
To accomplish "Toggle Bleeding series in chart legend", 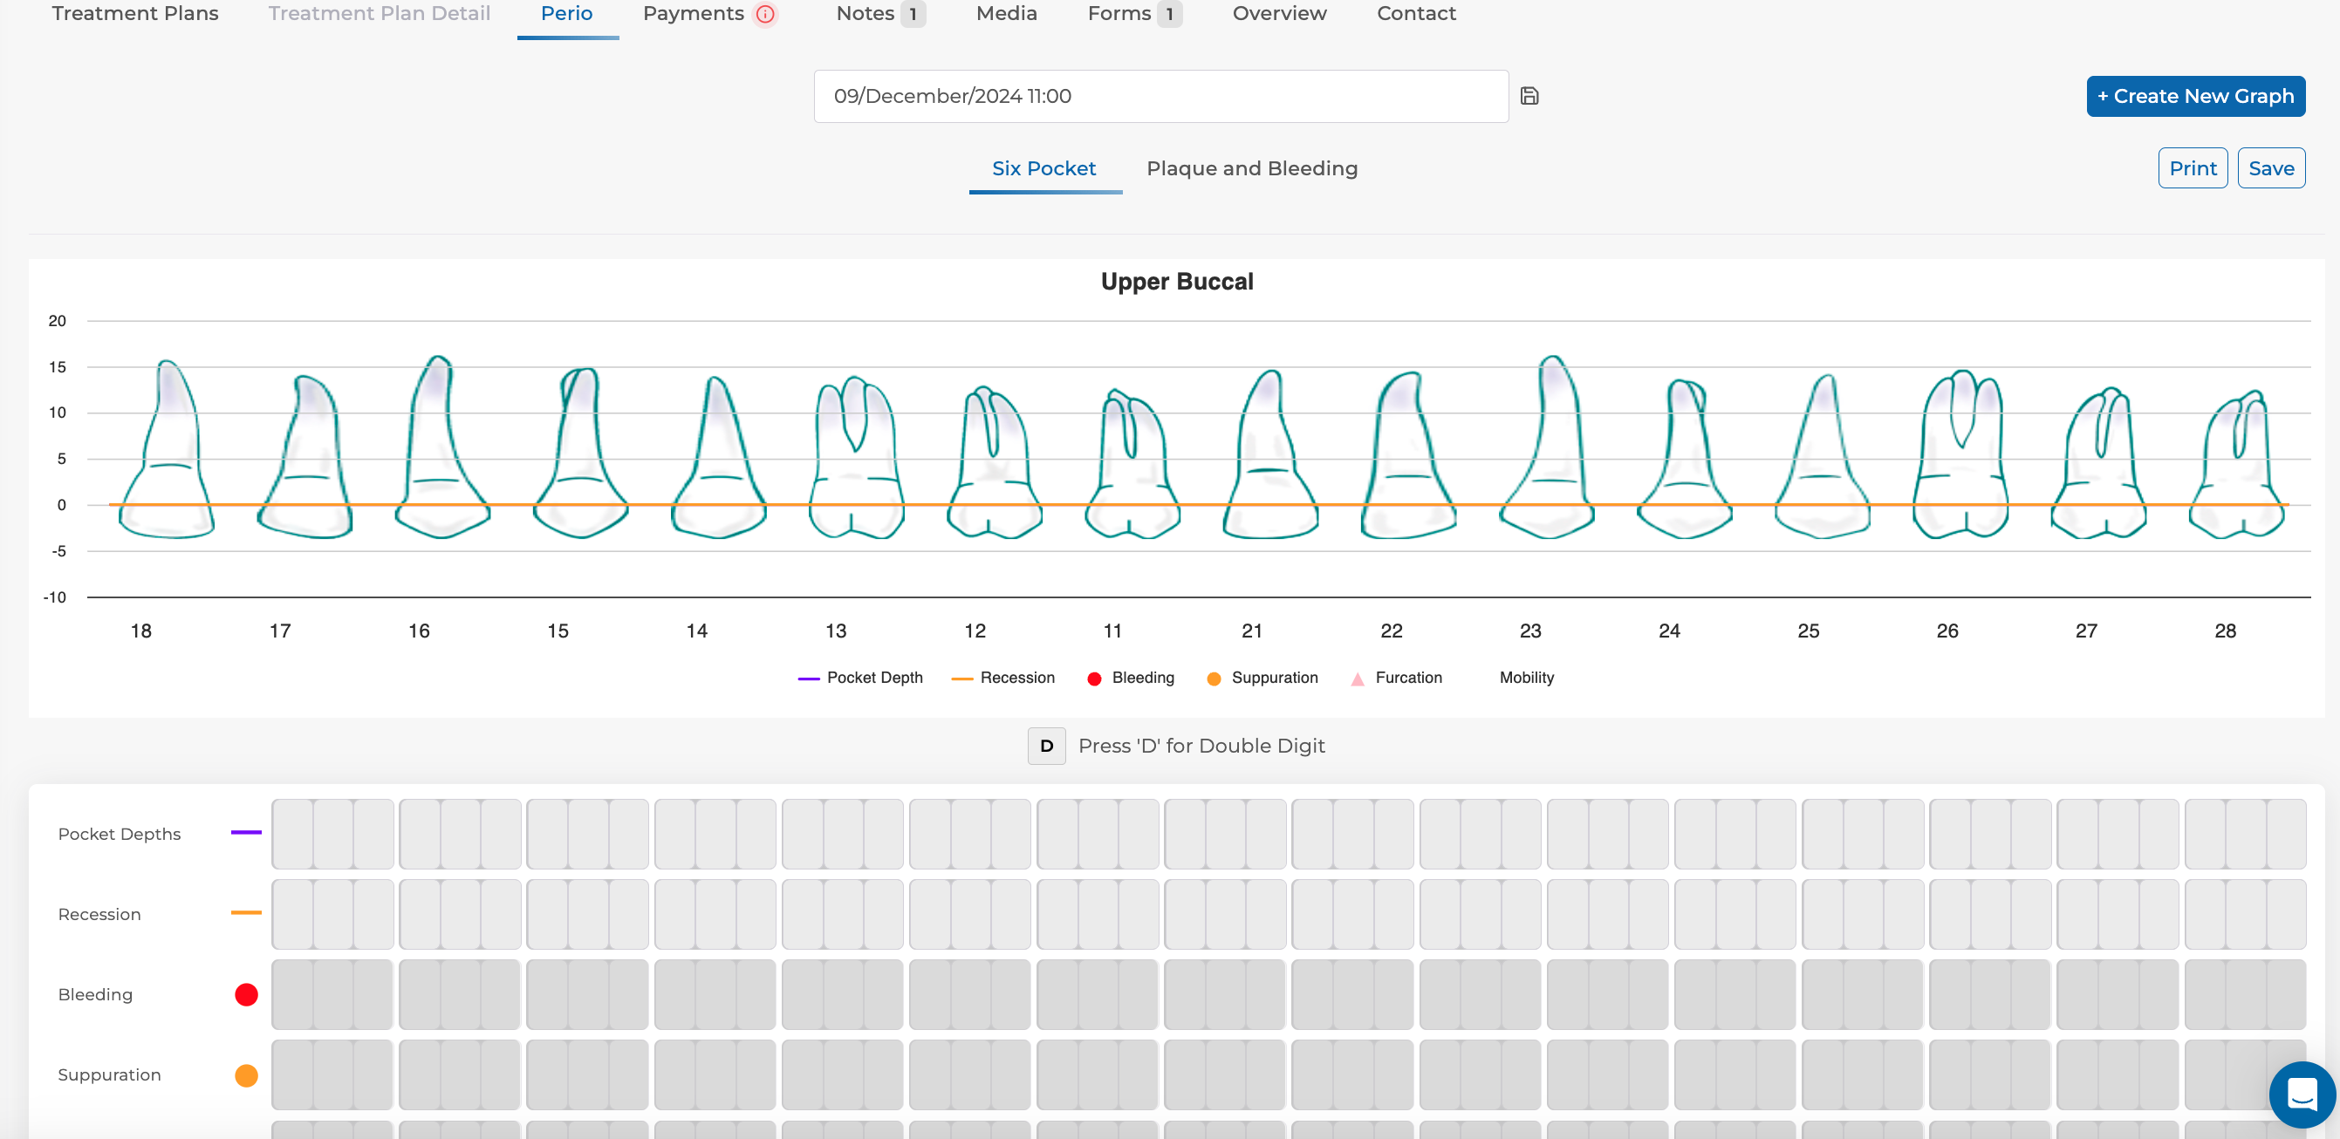I will click(x=1130, y=678).
